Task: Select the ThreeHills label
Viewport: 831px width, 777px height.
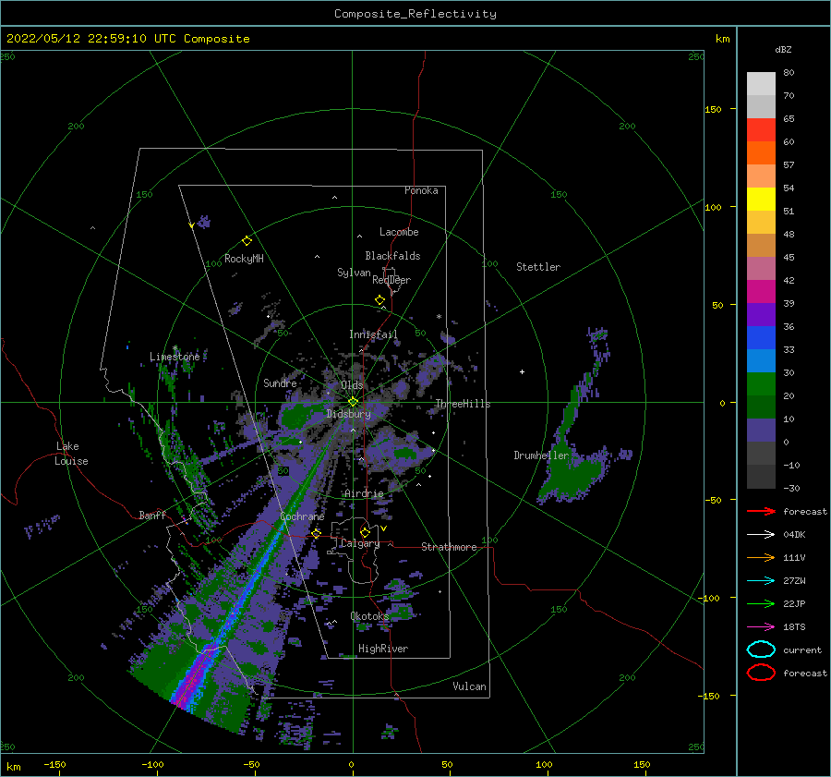Action: click(x=463, y=404)
